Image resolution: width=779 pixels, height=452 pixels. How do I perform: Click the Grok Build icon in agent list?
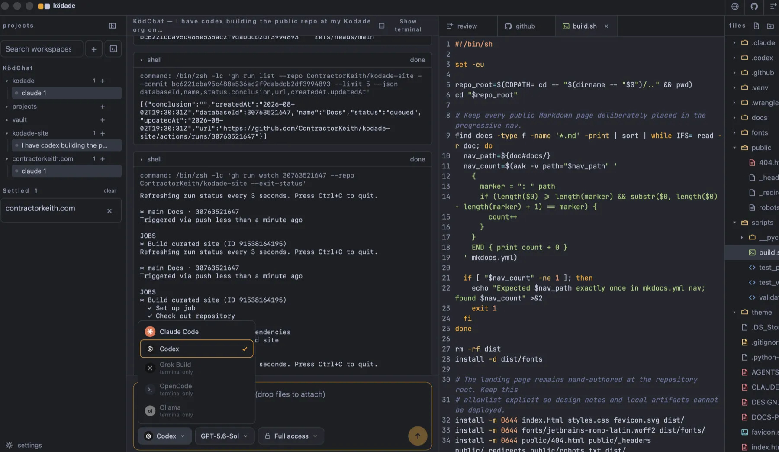coord(150,368)
